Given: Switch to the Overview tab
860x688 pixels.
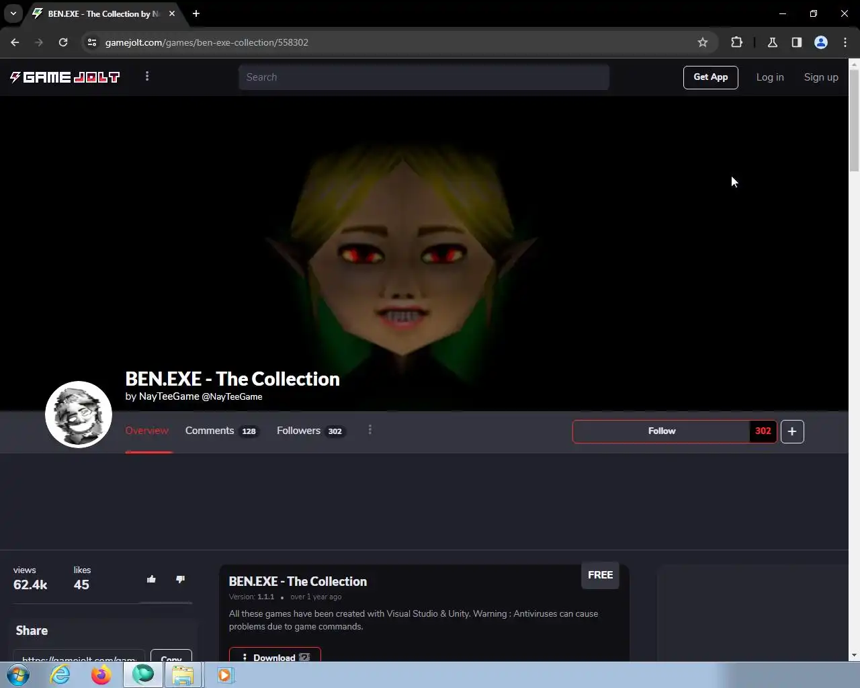Looking at the screenshot, I should [x=147, y=431].
